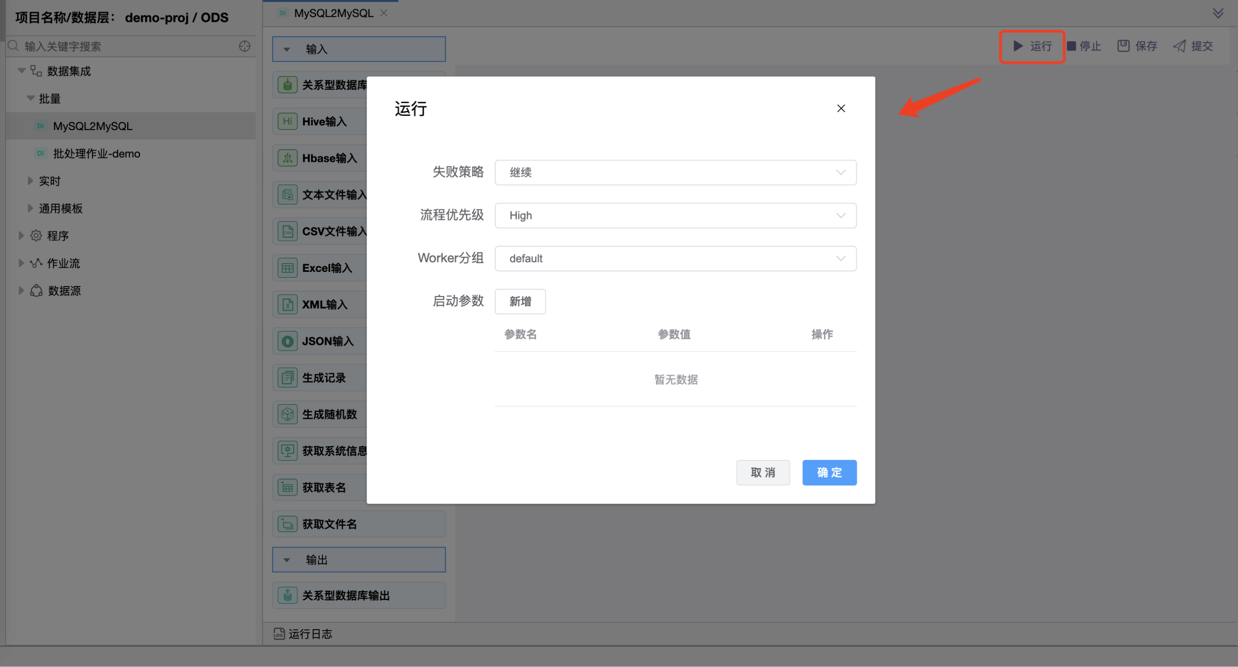This screenshot has width=1238, height=667.
Task: Confirm the run dialog with 确定
Action: pos(829,472)
